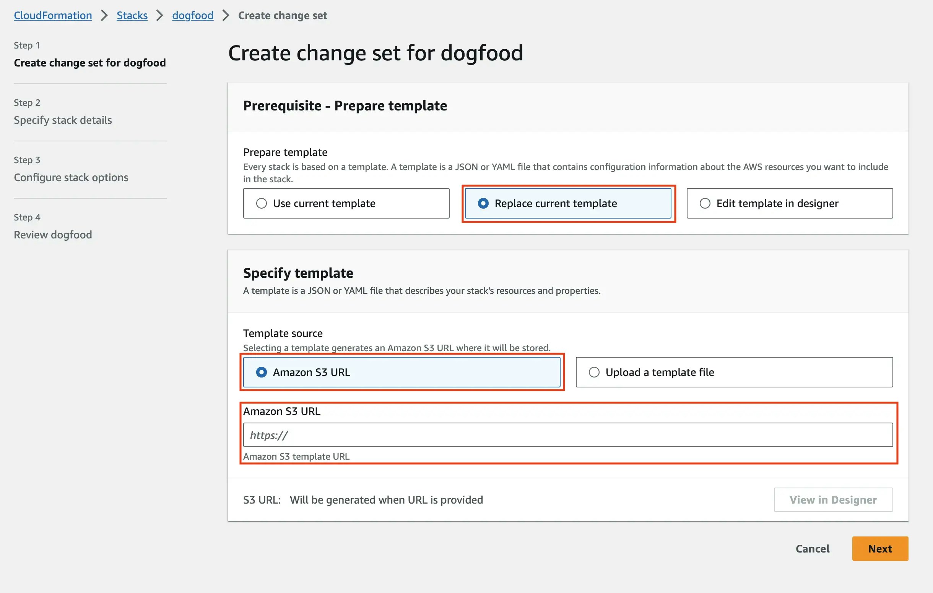This screenshot has width=933, height=593.
Task: Cancel the change set creation
Action: click(x=813, y=548)
